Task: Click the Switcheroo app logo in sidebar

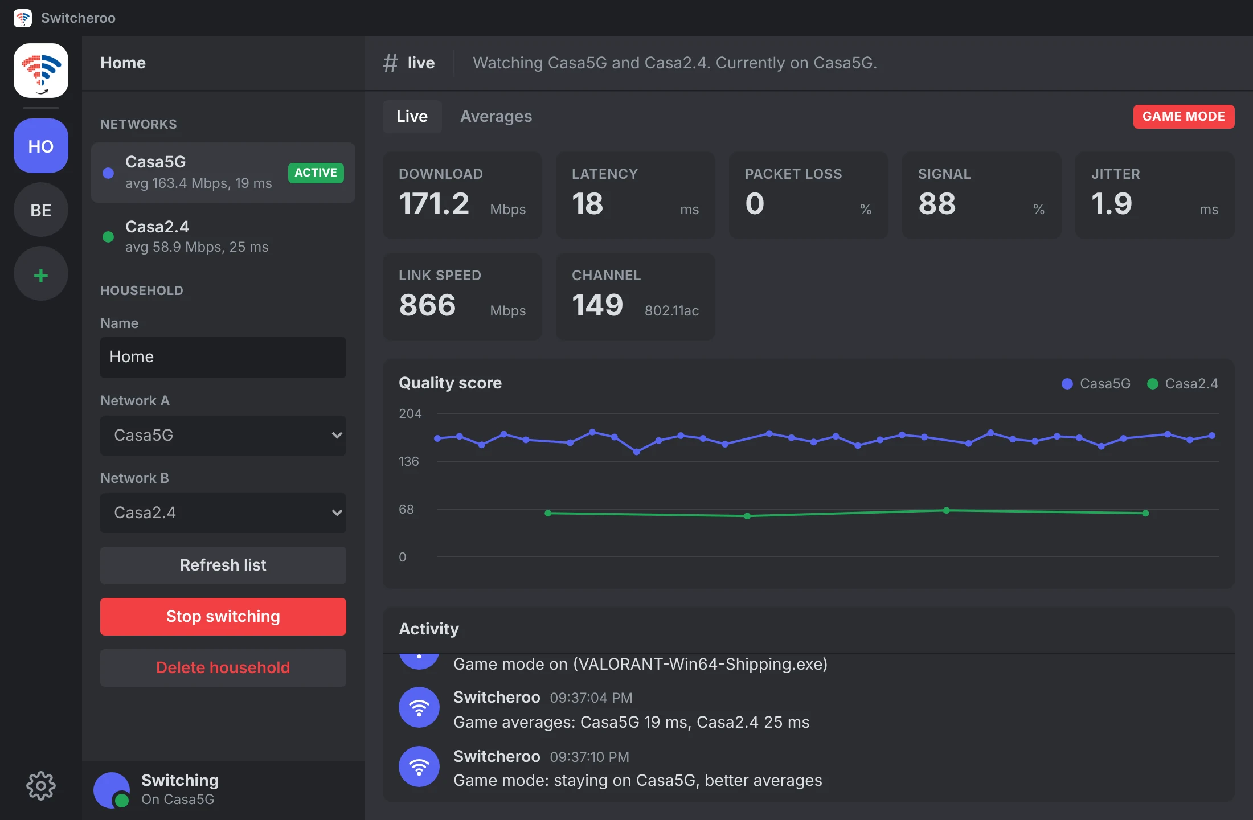Action: pyautogui.click(x=41, y=71)
